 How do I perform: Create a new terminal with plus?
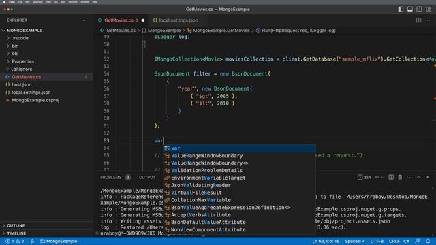[x=377, y=177]
